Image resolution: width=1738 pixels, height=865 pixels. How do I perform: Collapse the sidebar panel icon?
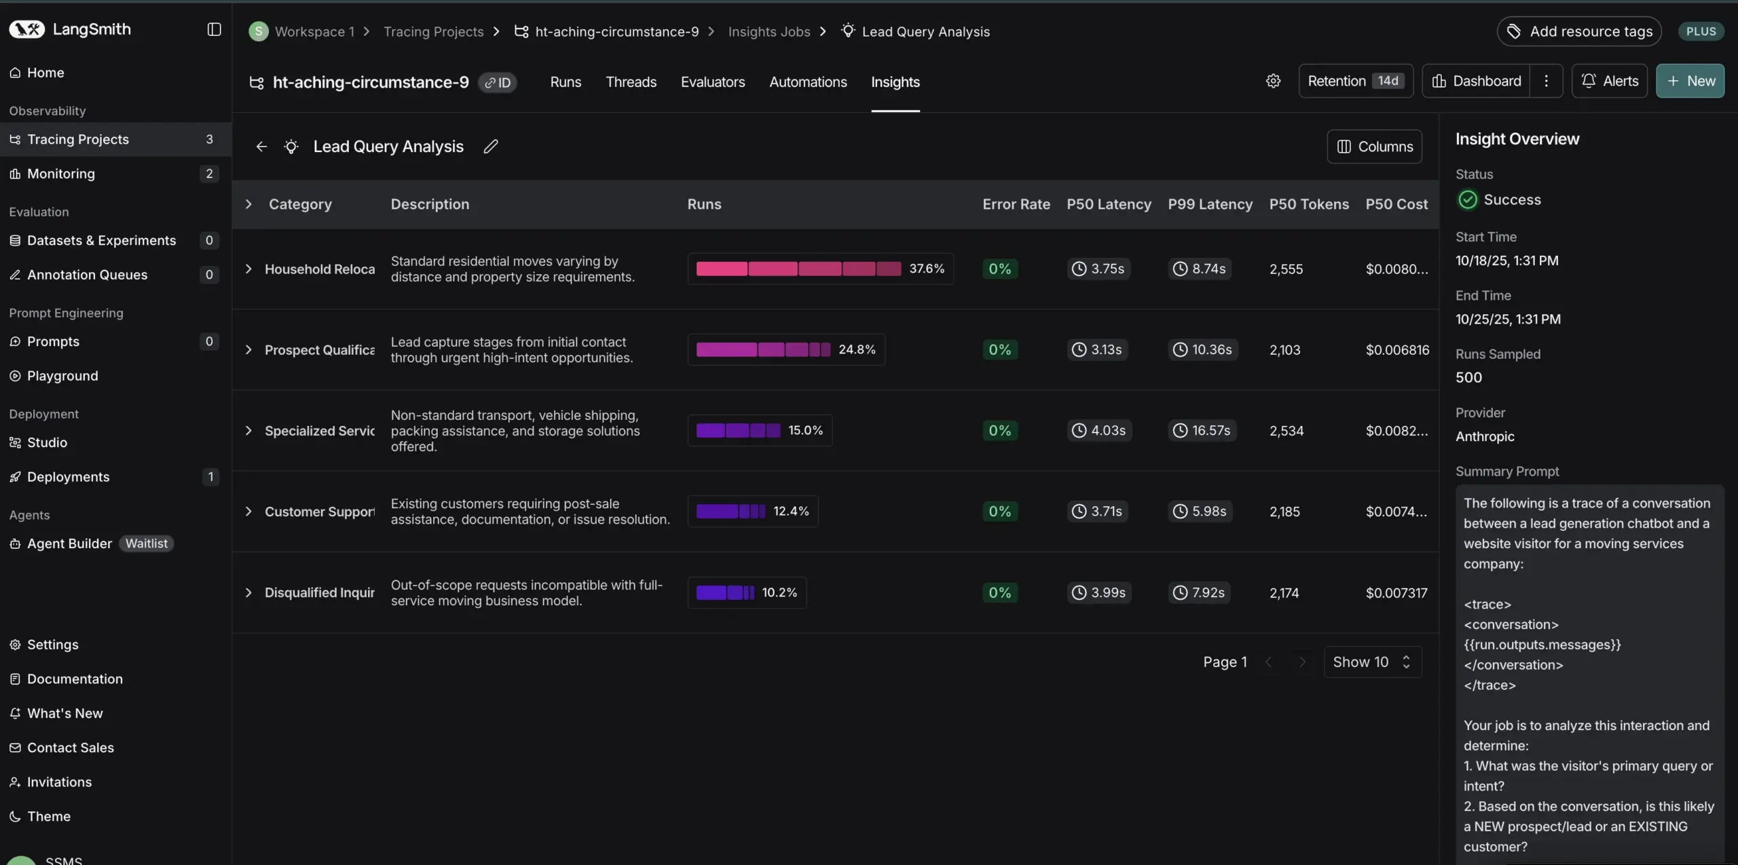click(214, 29)
